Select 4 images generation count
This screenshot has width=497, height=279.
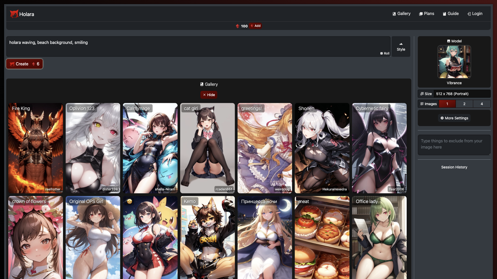[x=482, y=104]
